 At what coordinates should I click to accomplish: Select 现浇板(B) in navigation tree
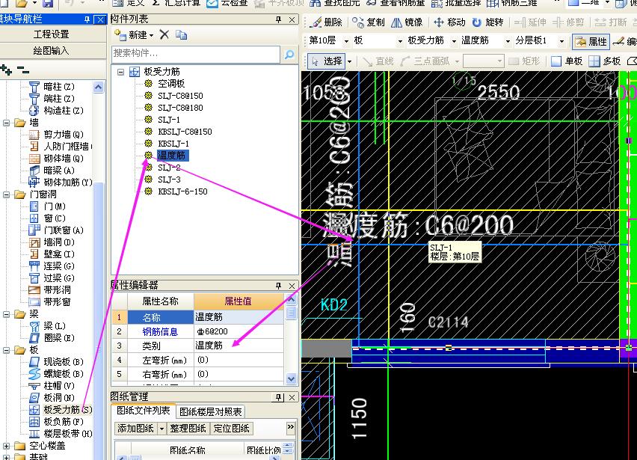pos(64,362)
